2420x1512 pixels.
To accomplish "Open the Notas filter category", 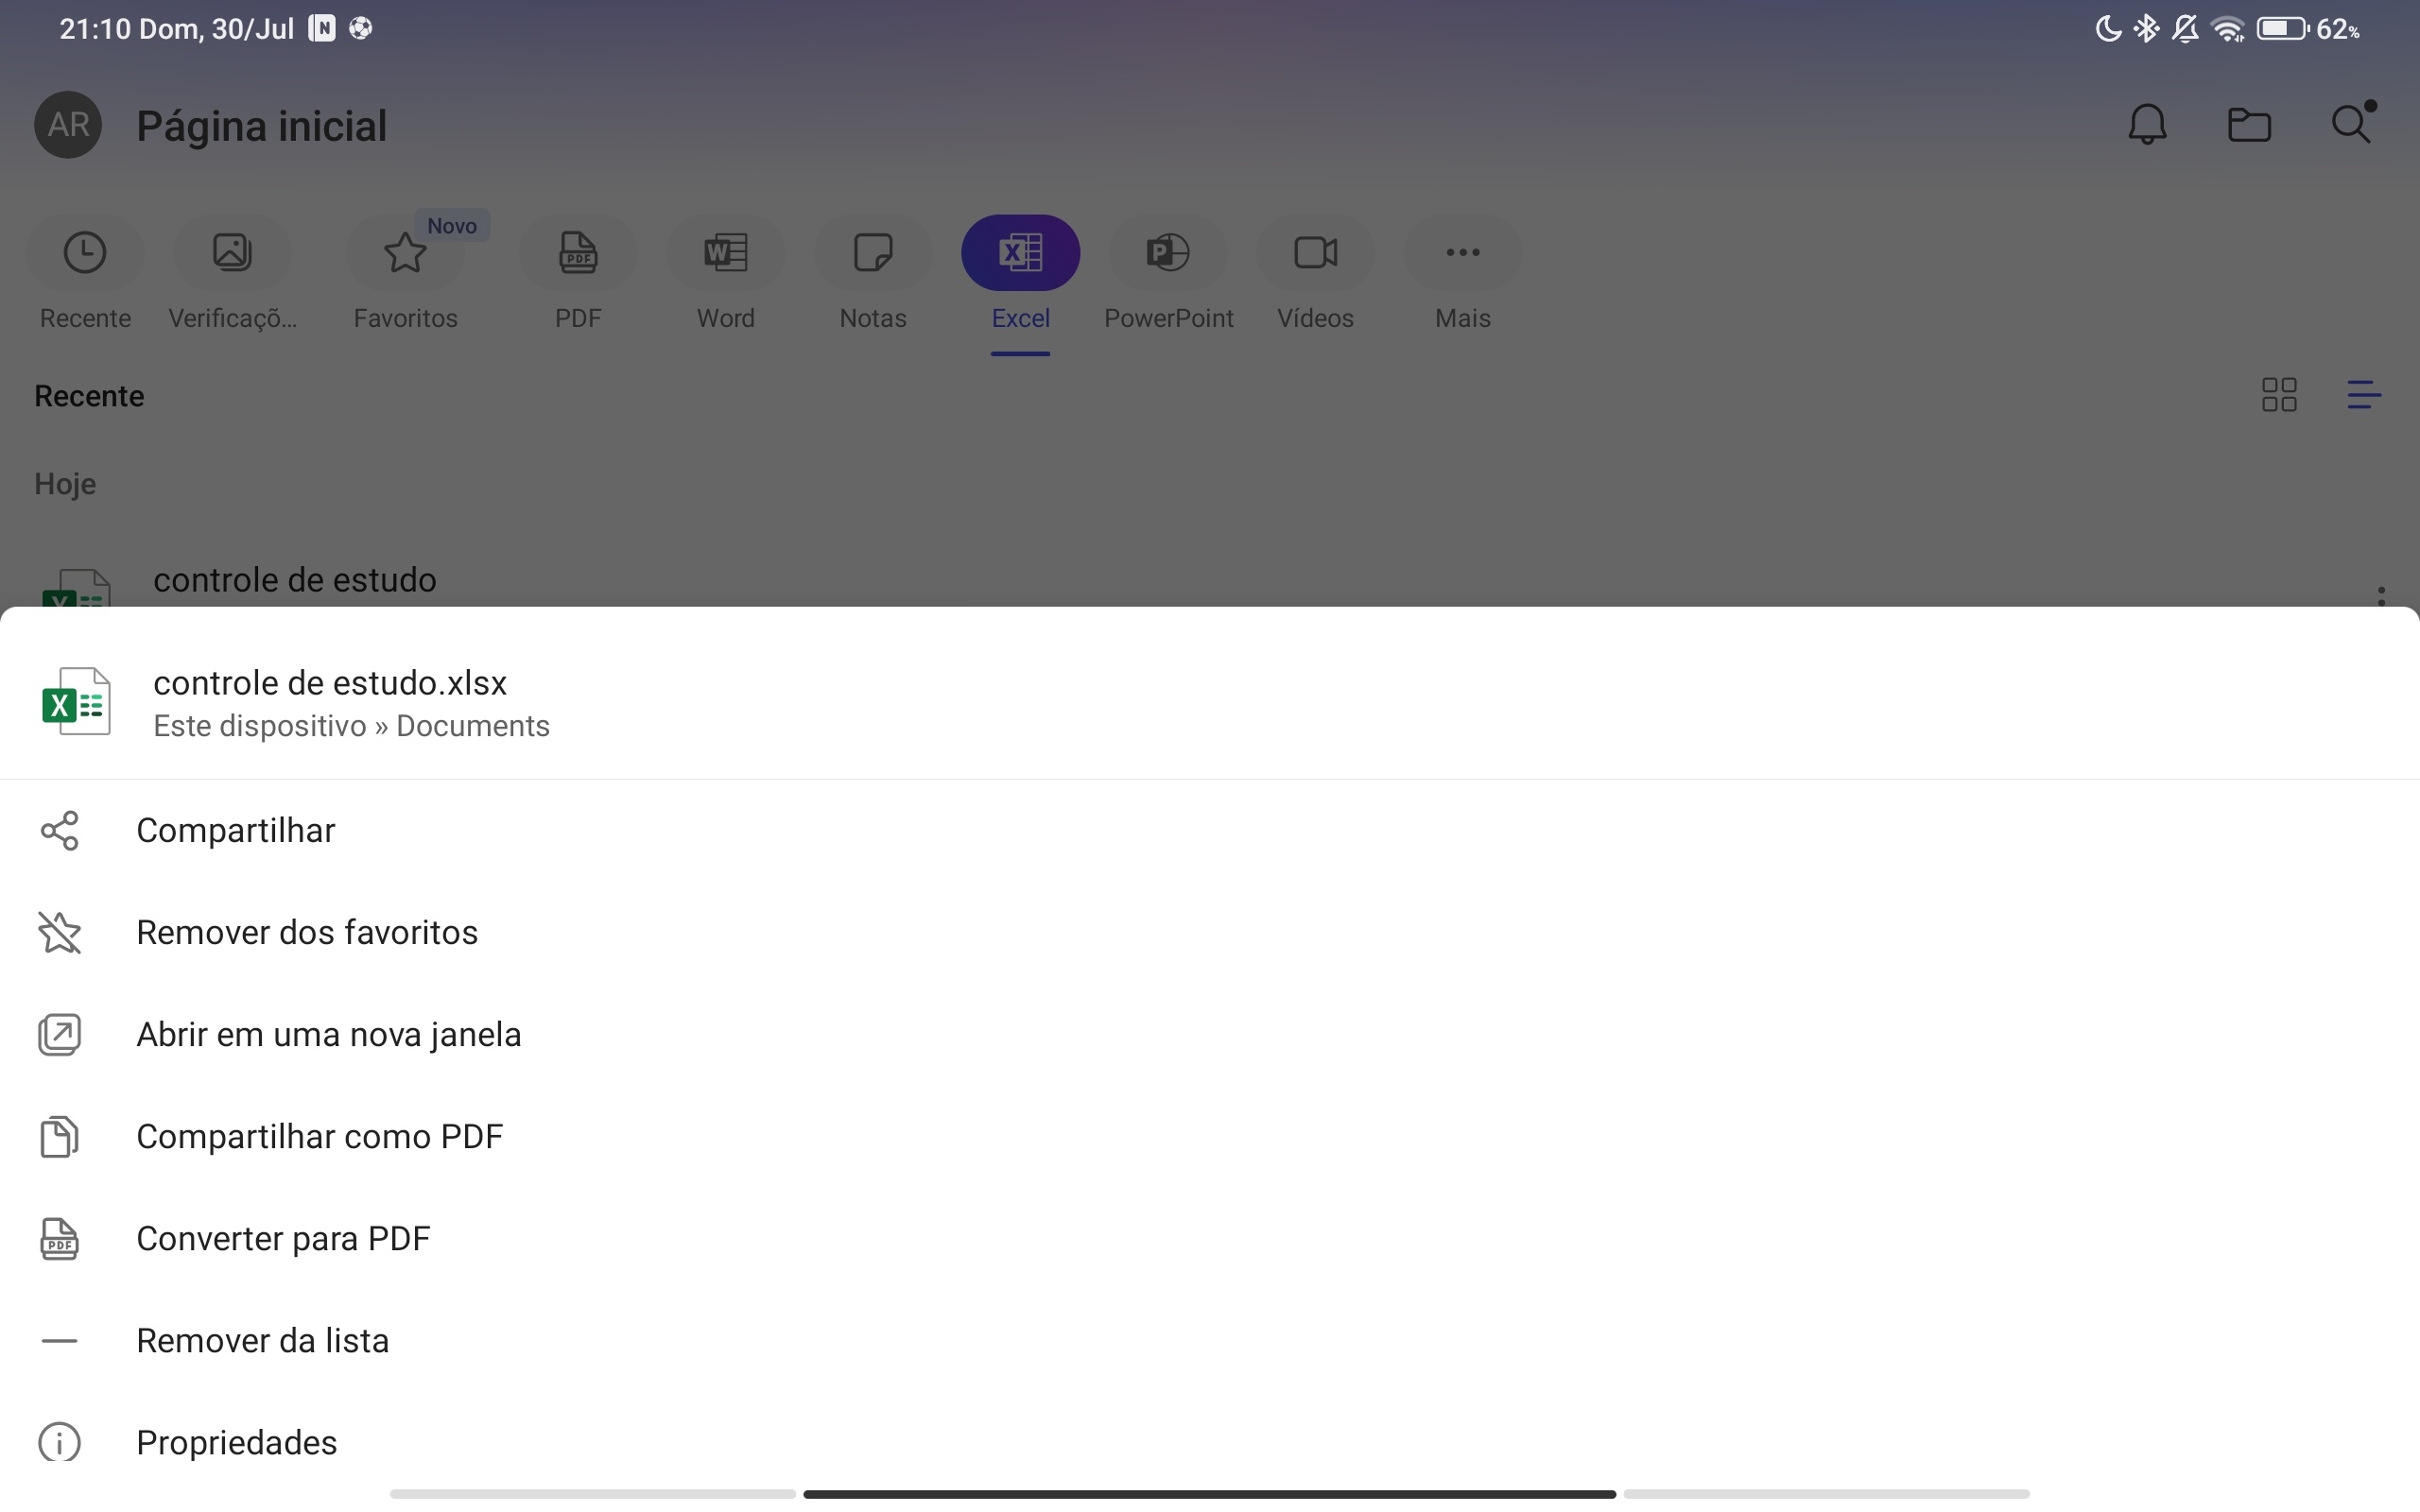I will [x=872, y=272].
